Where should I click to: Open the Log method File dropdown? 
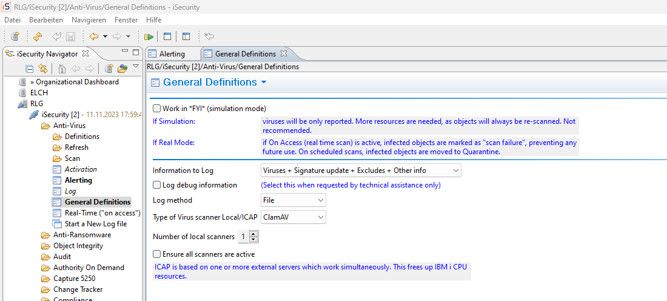(293, 200)
